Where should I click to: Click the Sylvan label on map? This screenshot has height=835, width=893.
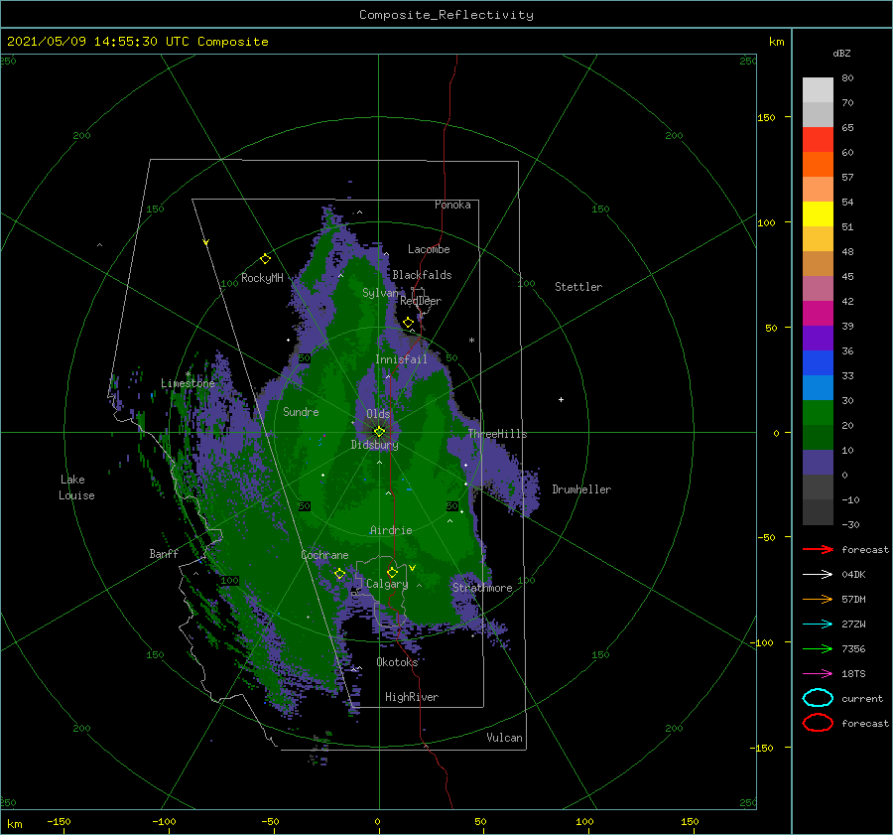[x=380, y=293]
